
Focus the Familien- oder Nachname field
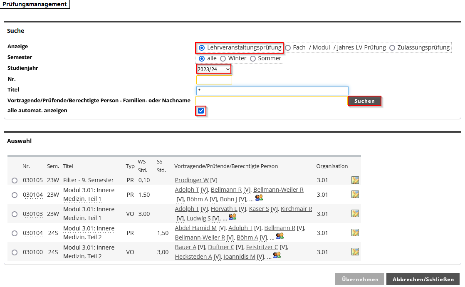272,101
